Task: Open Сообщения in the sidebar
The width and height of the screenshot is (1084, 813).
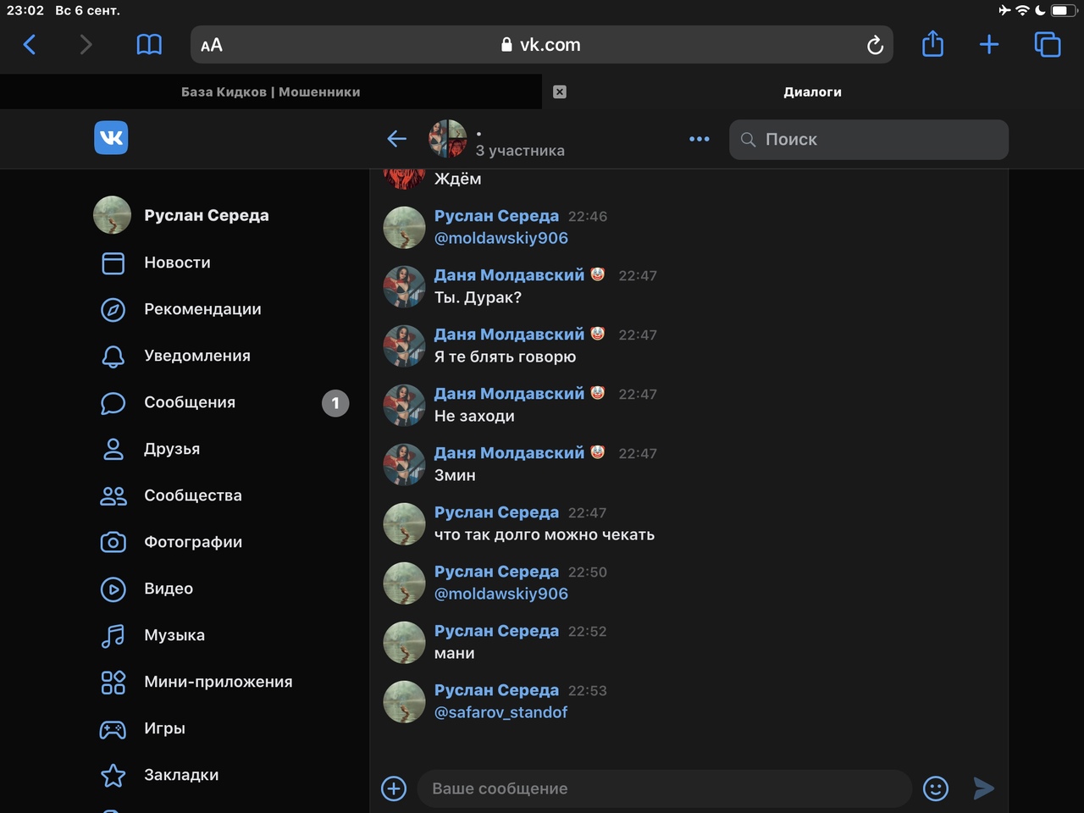Action: click(x=190, y=402)
